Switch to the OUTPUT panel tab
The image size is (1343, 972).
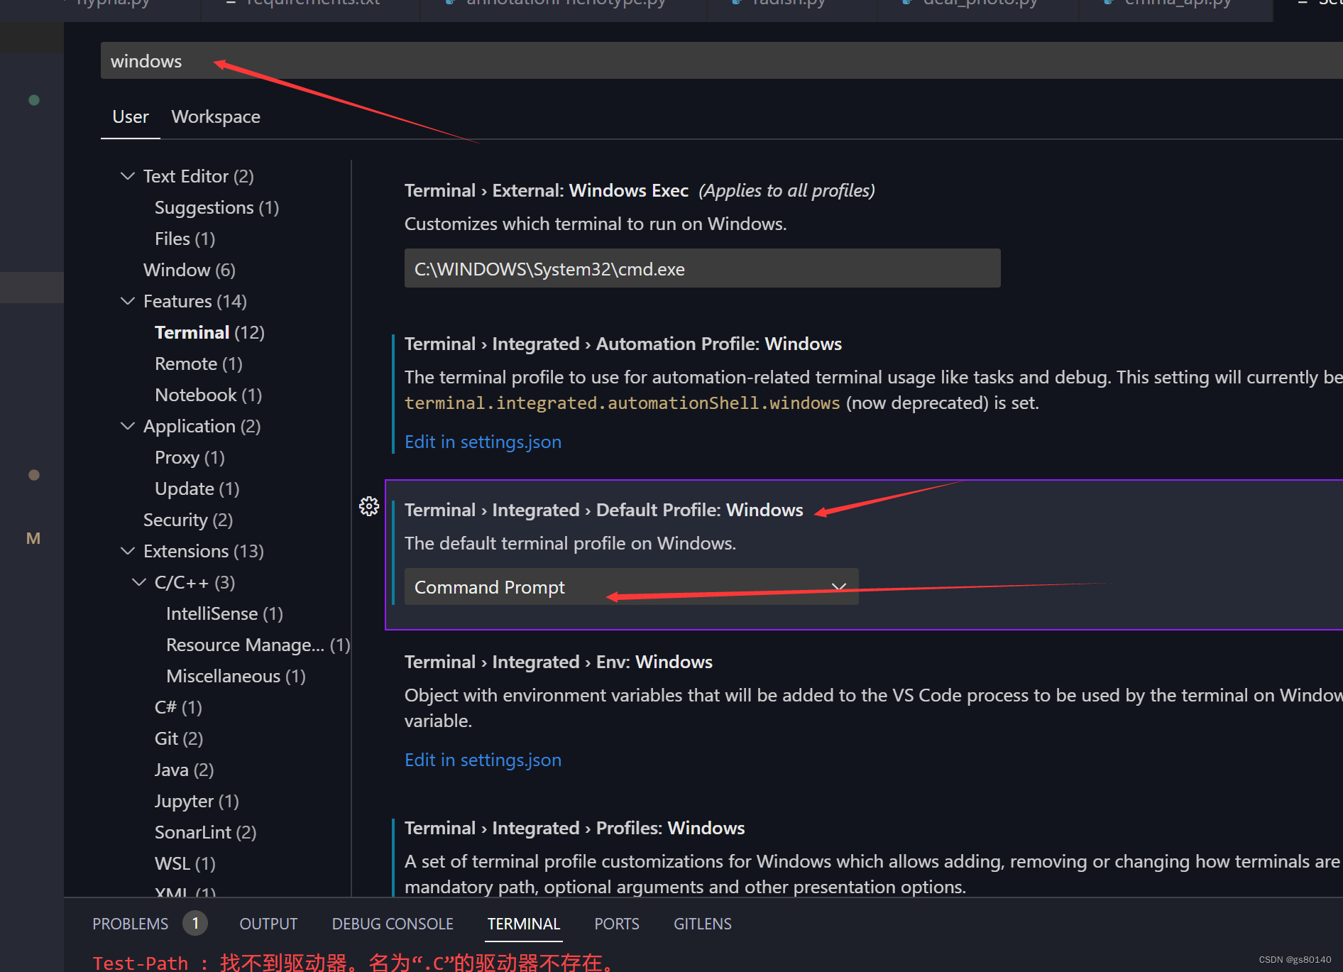[x=268, y=923]
